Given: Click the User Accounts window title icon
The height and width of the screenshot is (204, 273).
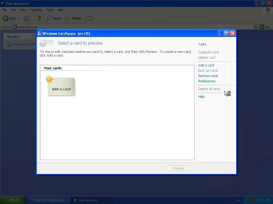Looking at the screenshot, I should [2, 3].
